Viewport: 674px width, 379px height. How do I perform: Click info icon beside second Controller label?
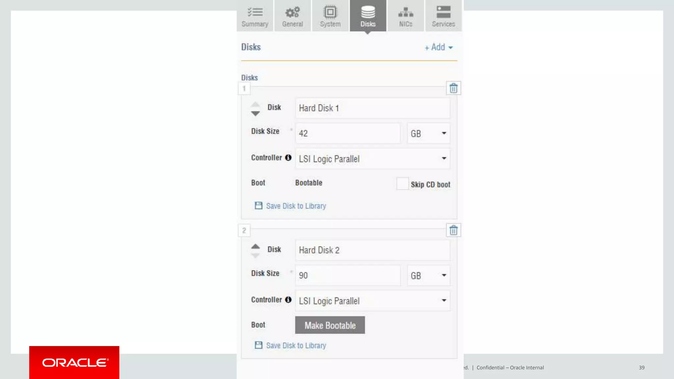click(288, 300)
